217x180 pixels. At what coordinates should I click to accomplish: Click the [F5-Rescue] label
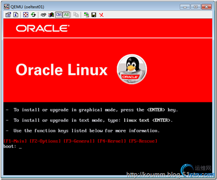click(143, 141)
